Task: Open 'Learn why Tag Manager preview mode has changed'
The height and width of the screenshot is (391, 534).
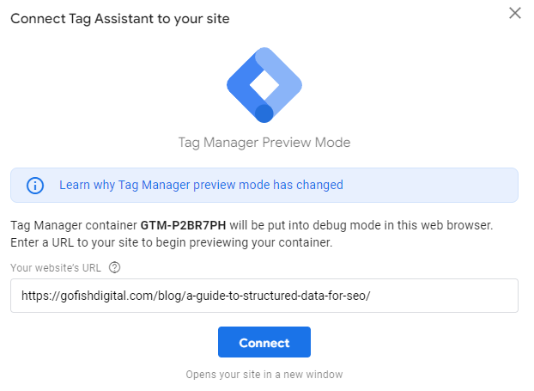Action: (201, 185)
